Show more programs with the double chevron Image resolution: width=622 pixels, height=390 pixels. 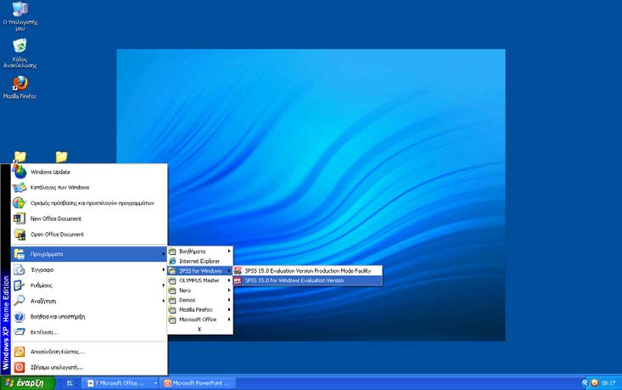tap(199, 329)
